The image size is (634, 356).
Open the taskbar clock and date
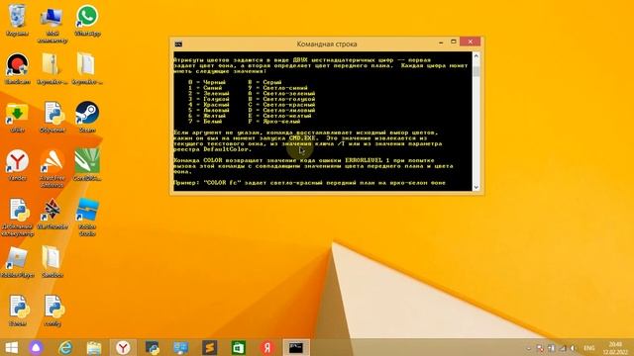click(616, 348)
